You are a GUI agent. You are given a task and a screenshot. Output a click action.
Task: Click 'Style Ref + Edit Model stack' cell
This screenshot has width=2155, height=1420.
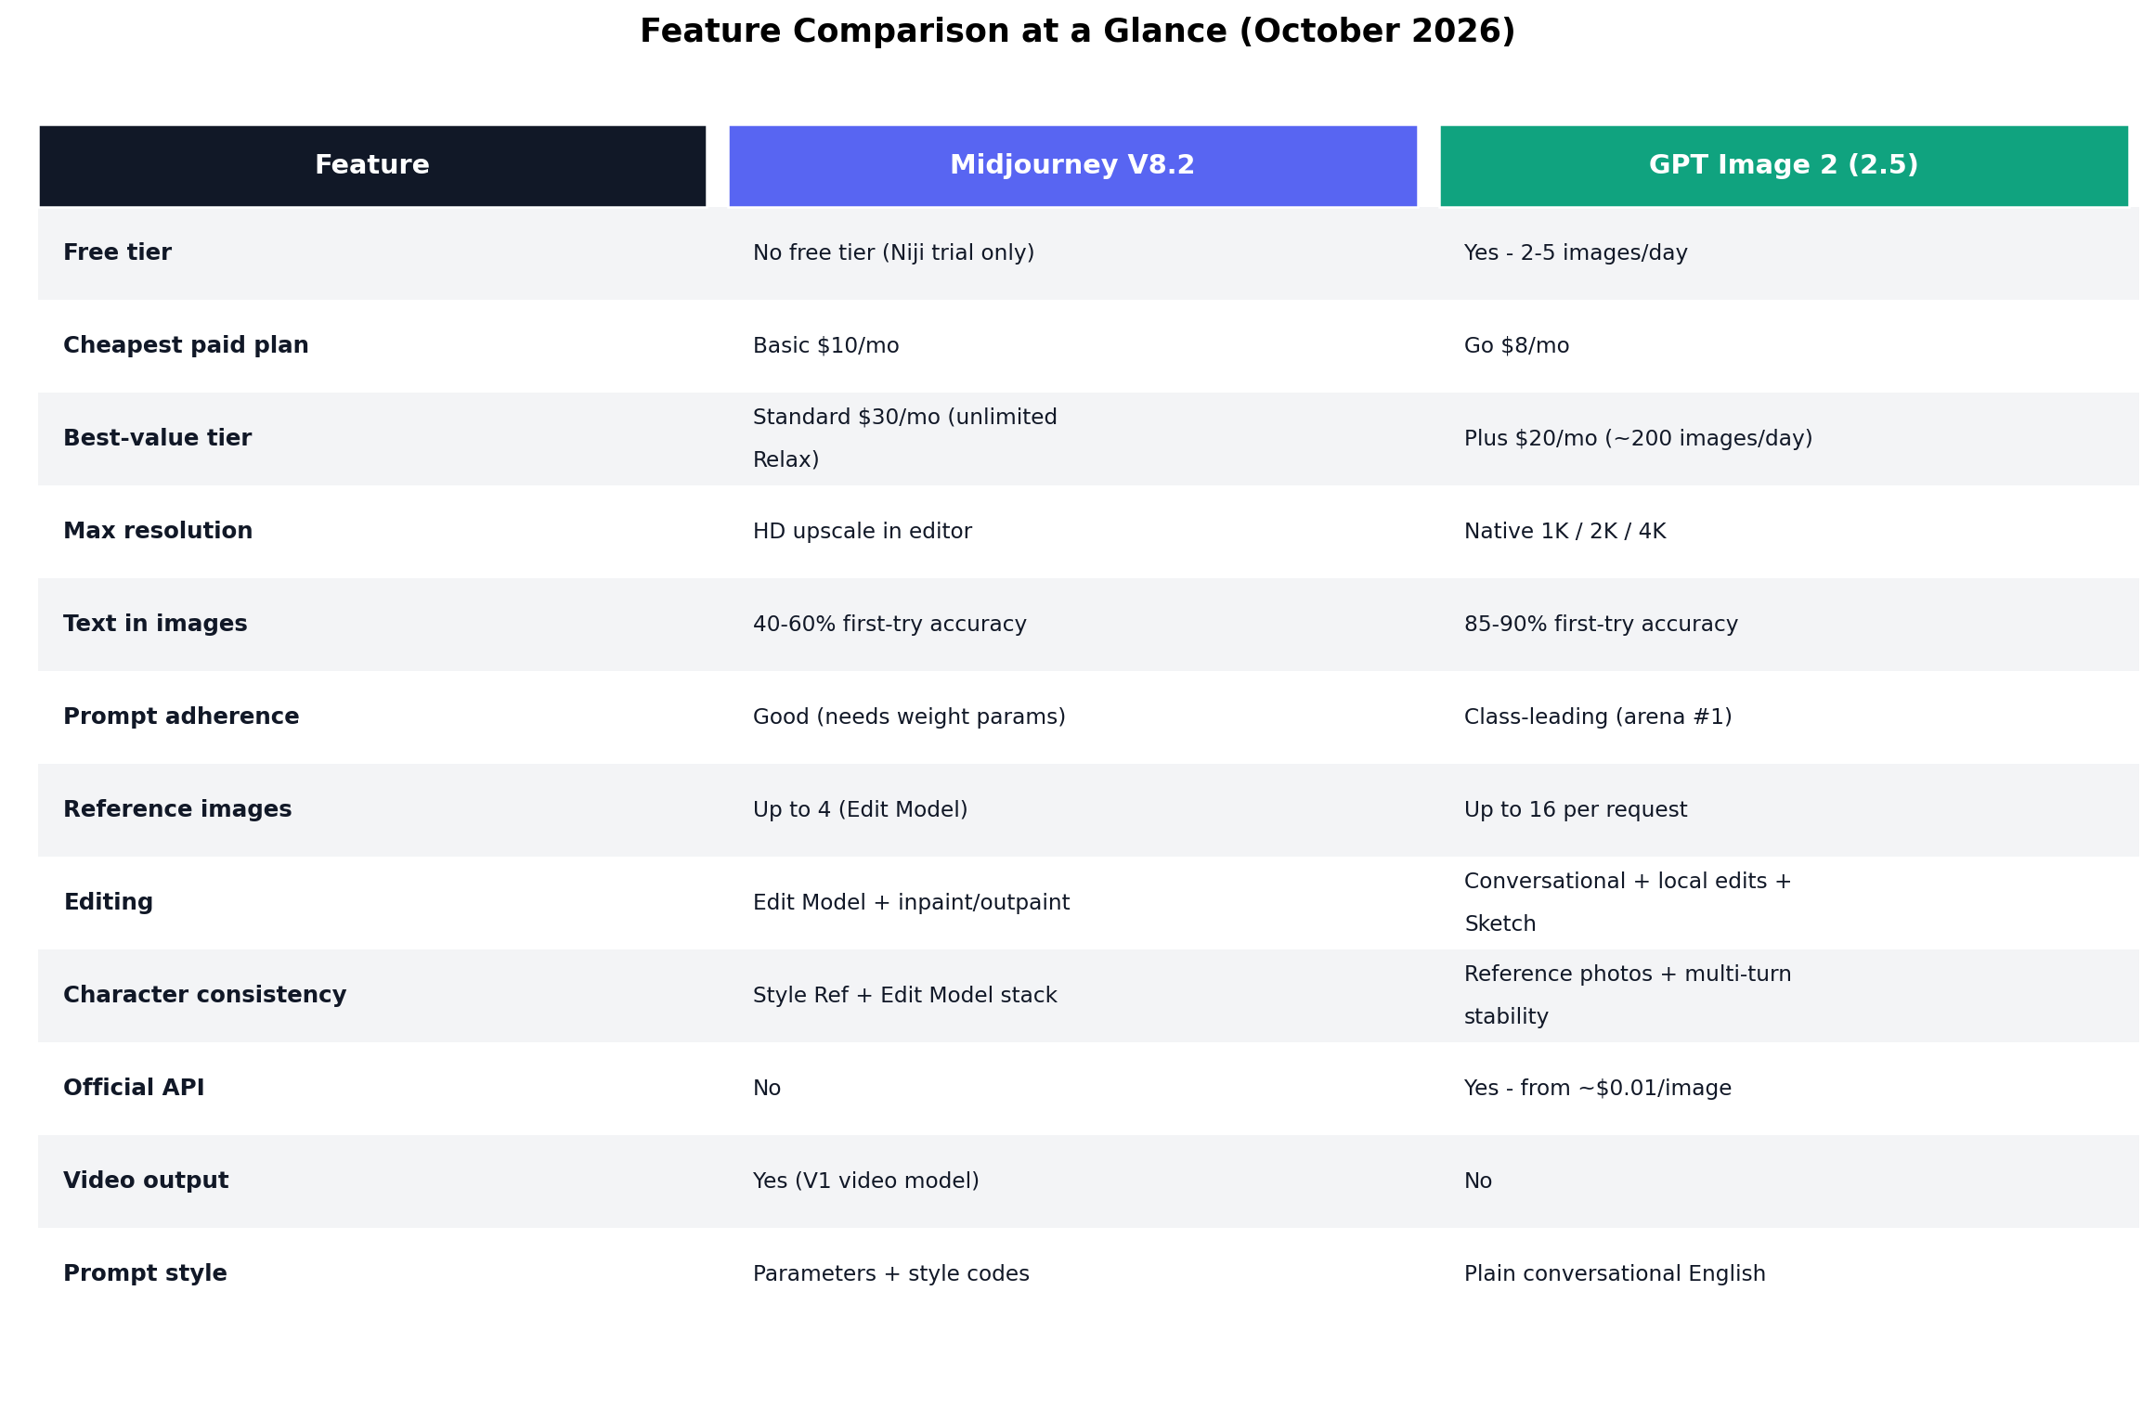tap(905, 996)
